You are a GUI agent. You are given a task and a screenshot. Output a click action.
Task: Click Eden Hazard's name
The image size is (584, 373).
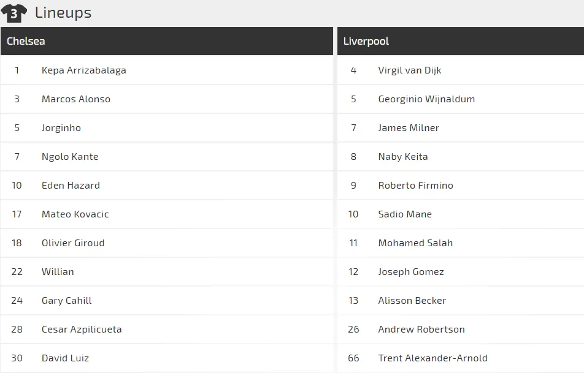[71, 186]
